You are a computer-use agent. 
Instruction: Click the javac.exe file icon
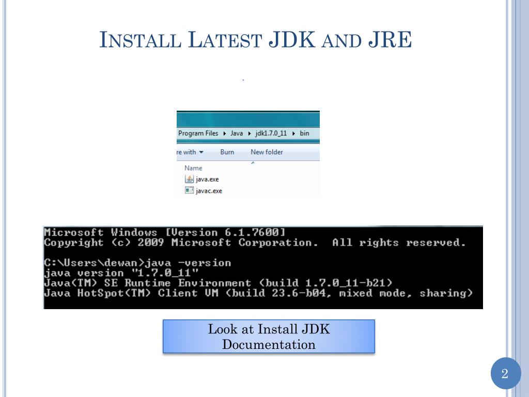point(189,190)
